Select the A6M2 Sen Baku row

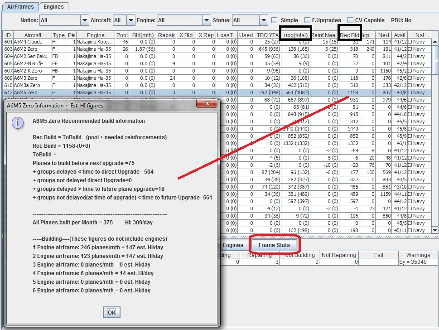pos(217,56)
